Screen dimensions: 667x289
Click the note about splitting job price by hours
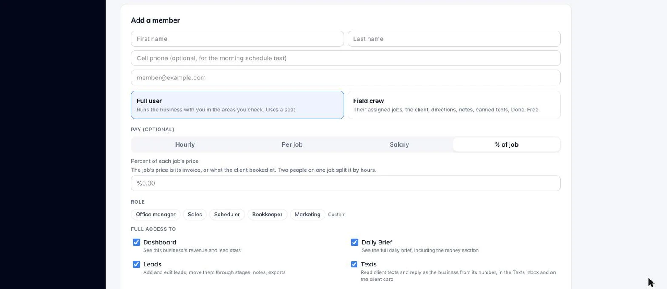coord(254,170)
